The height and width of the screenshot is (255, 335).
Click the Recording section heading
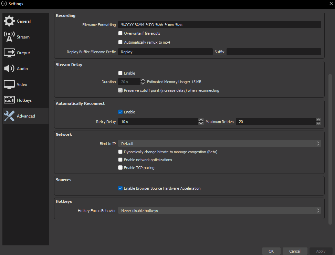point(65,15)
